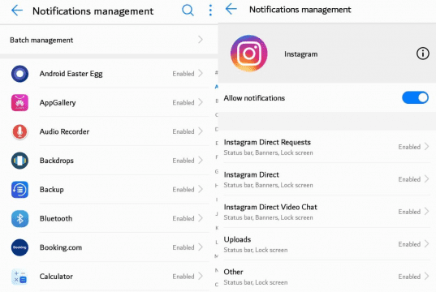Go back from Instagram notification settings
Image resolution: width=436 pixels, height=292 pixels.
coord(231,9)
